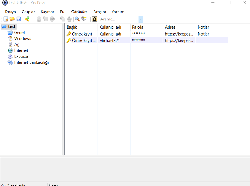The height and width of the screenshot is (186, 250).
Task: Select the E-posta group
Action: pyautogui.click(x=21, y=56)
